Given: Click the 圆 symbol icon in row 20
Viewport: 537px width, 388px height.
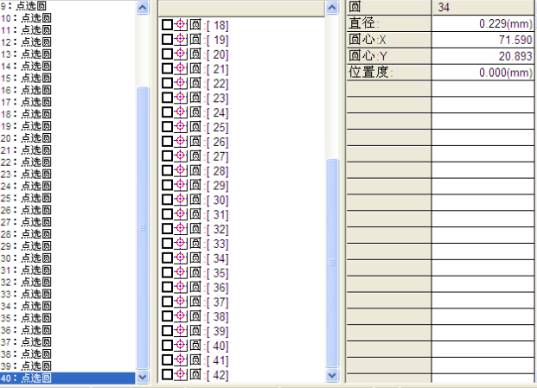Looking at the screenshot, I should [x=195, y=54].
